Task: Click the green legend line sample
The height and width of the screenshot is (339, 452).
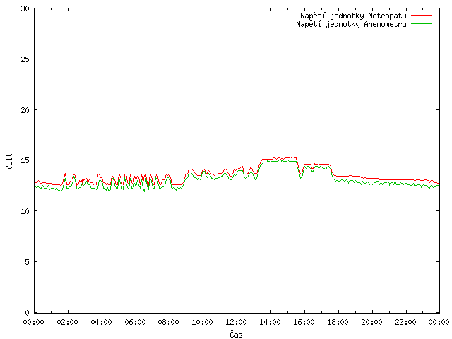Action: pos(421,23)
